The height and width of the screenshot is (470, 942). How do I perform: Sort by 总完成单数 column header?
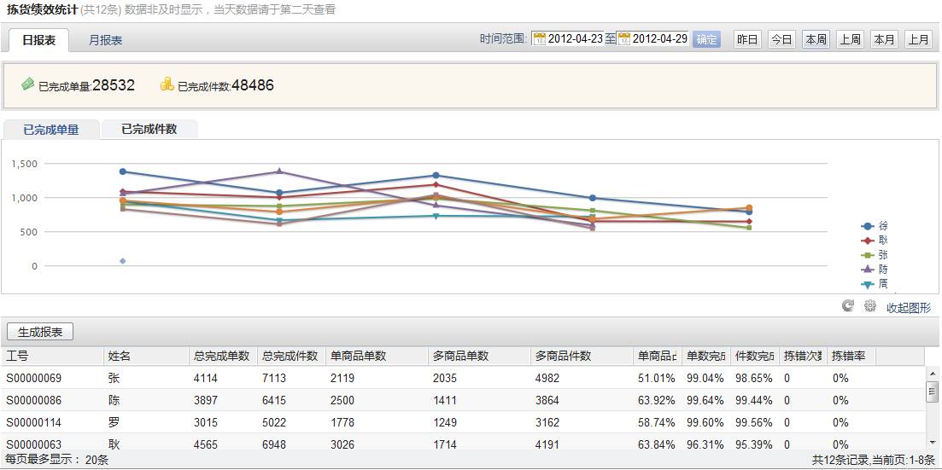coord(221,356)
